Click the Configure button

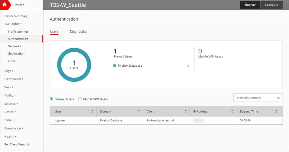pyautogui.click(x=272, y=5)
